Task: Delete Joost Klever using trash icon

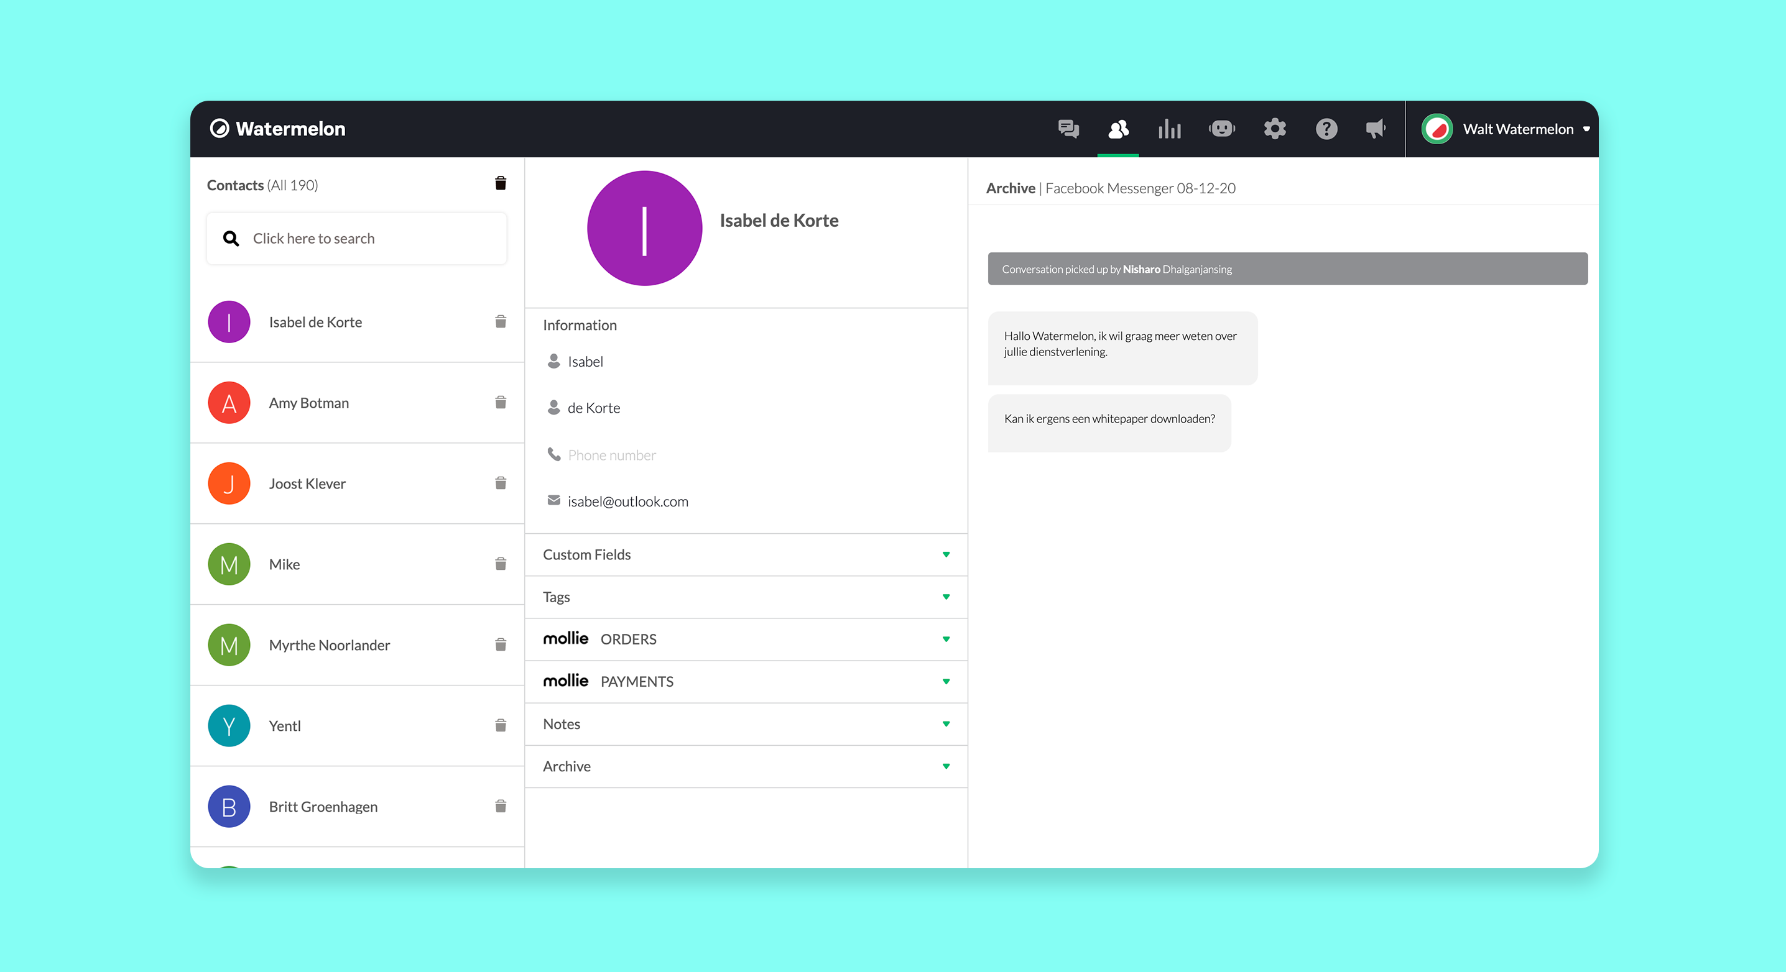Action: coord(501,483)
